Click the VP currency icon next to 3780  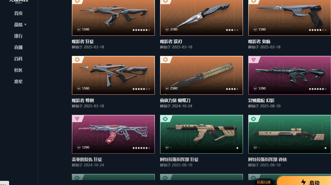tap(167, 29)
